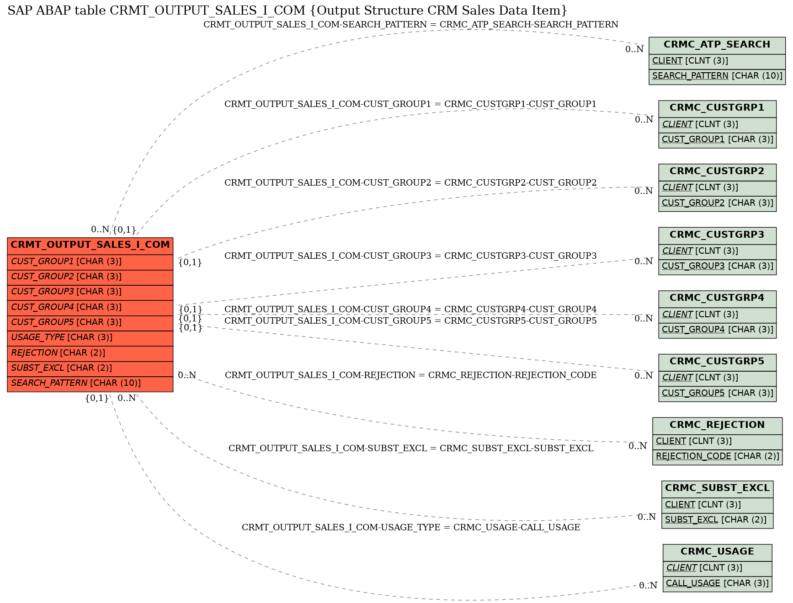
Task: Click CUST_GROUP2 field in CRMC_CUSTGRP2
Action: (x=717, y=203)
